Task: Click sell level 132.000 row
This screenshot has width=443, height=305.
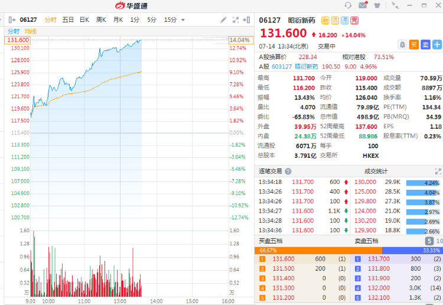Action: coord(397,288)
